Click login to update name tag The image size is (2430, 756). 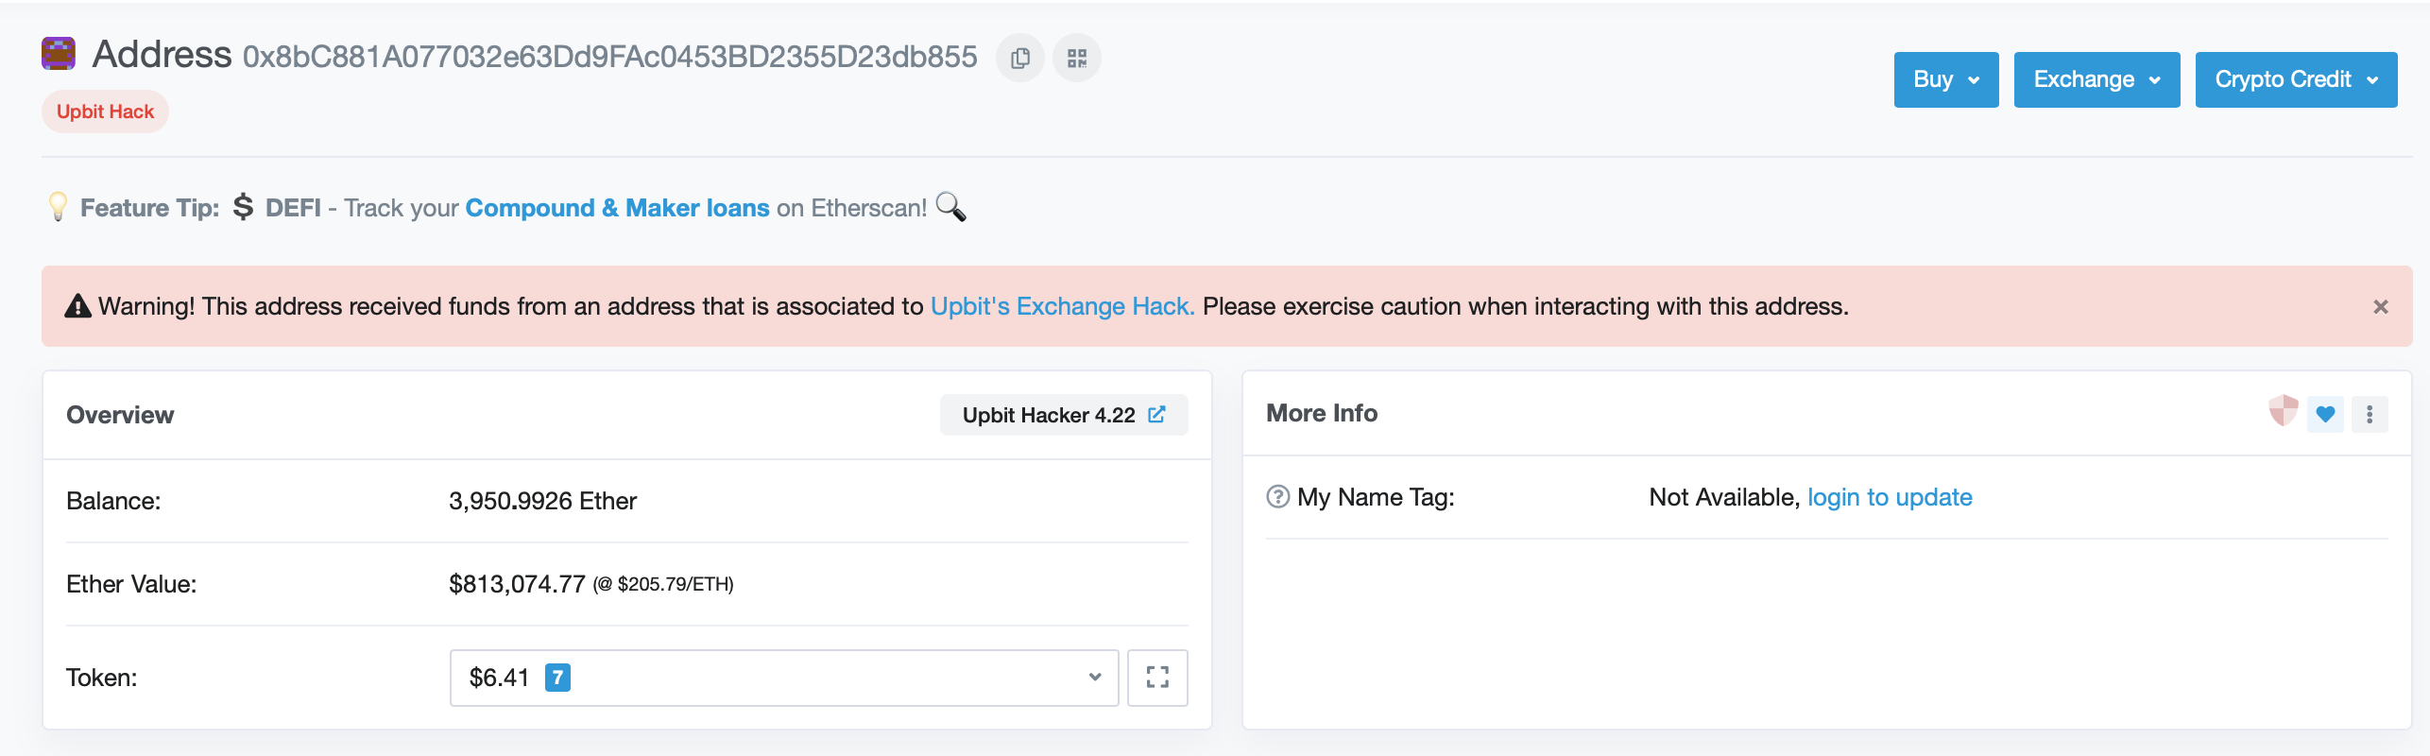coord(1890,497)
